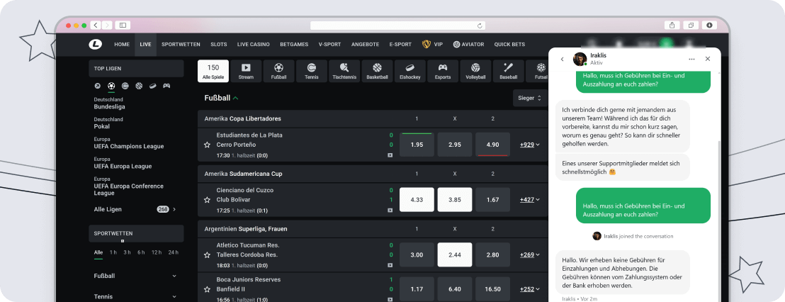
Task: Select the first trending icon under Top Ligen
Action: [x=97, y=86]
